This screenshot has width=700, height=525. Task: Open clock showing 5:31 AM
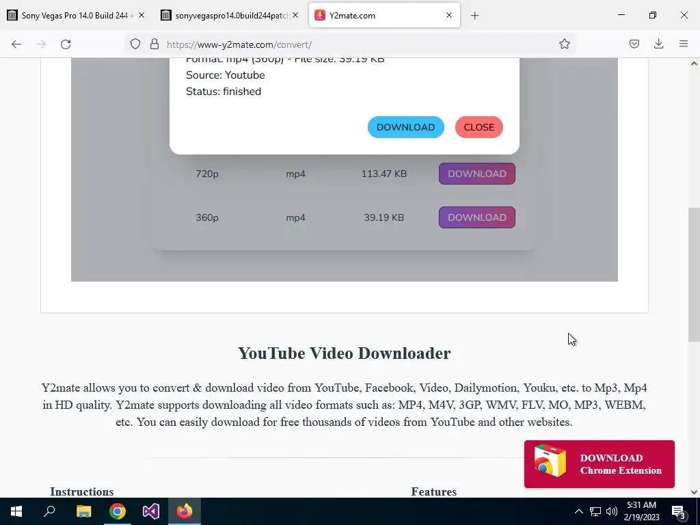[x=641, y=511]
